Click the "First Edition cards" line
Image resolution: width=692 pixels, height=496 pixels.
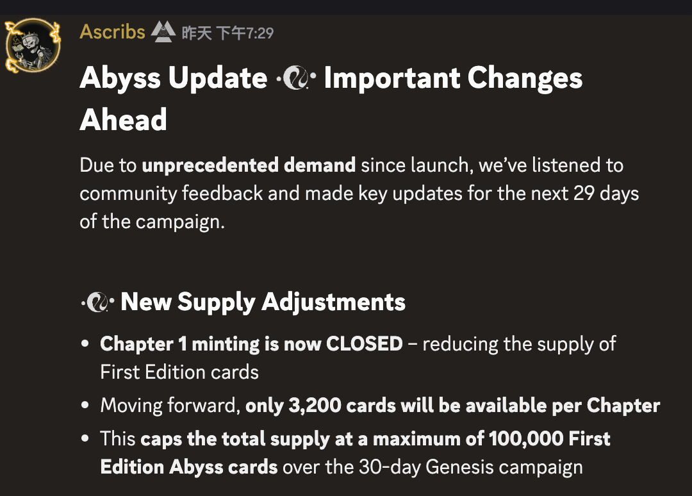click(x=179, y=372)
